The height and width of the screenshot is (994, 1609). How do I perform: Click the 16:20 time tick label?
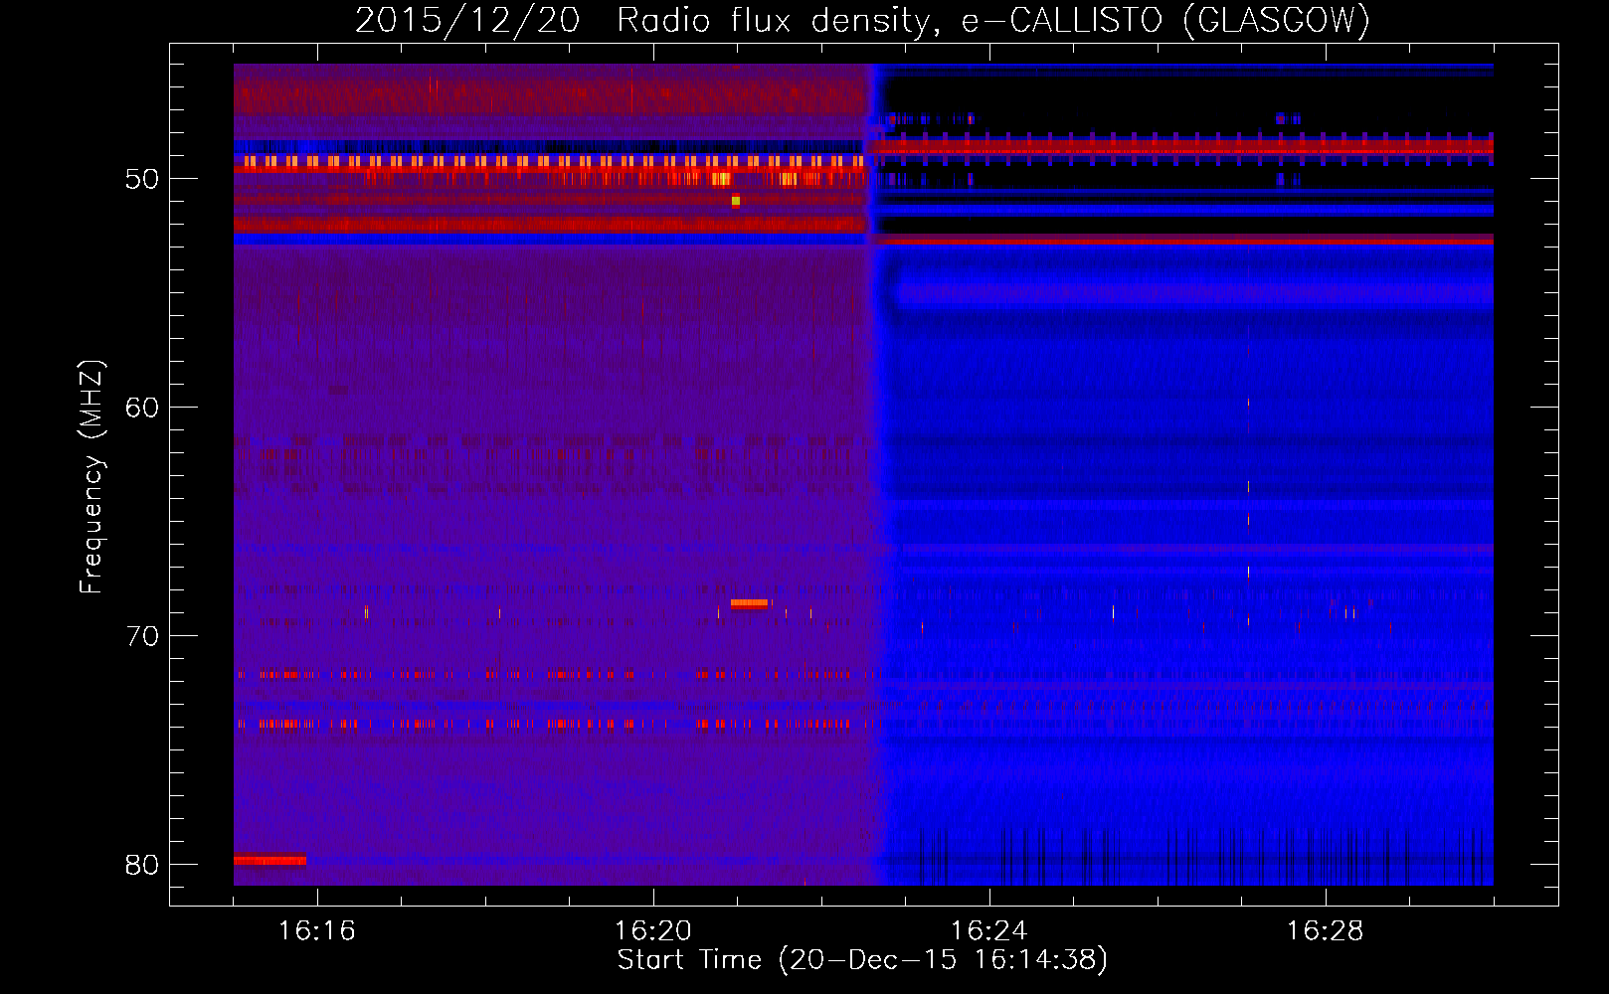pos(653,931)
